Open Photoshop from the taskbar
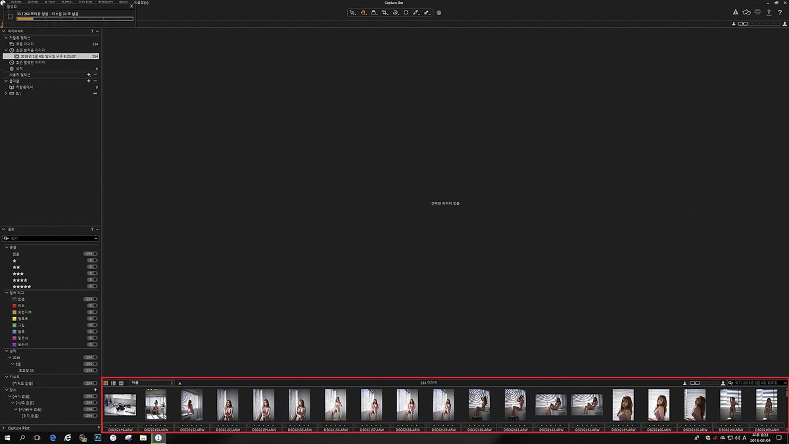The height and width of the screenshot is (444, 789). coord(97,437)
